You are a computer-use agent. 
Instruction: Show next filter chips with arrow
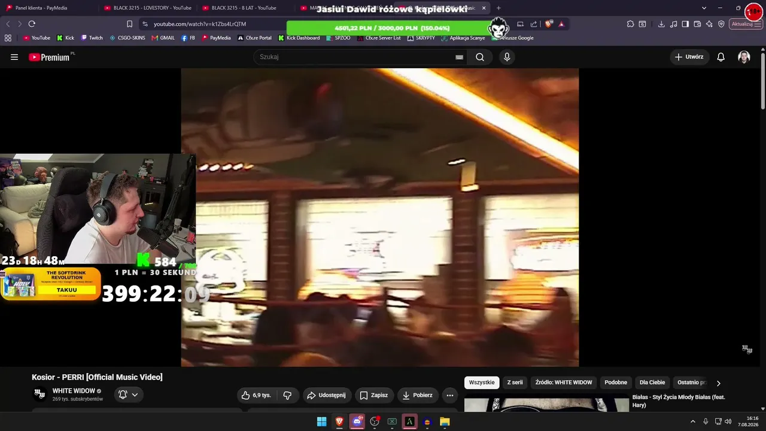[719, 383]
